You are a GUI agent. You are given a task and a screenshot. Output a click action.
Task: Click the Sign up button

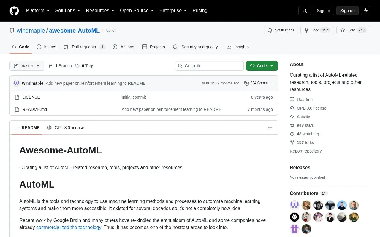coord(347,11)
